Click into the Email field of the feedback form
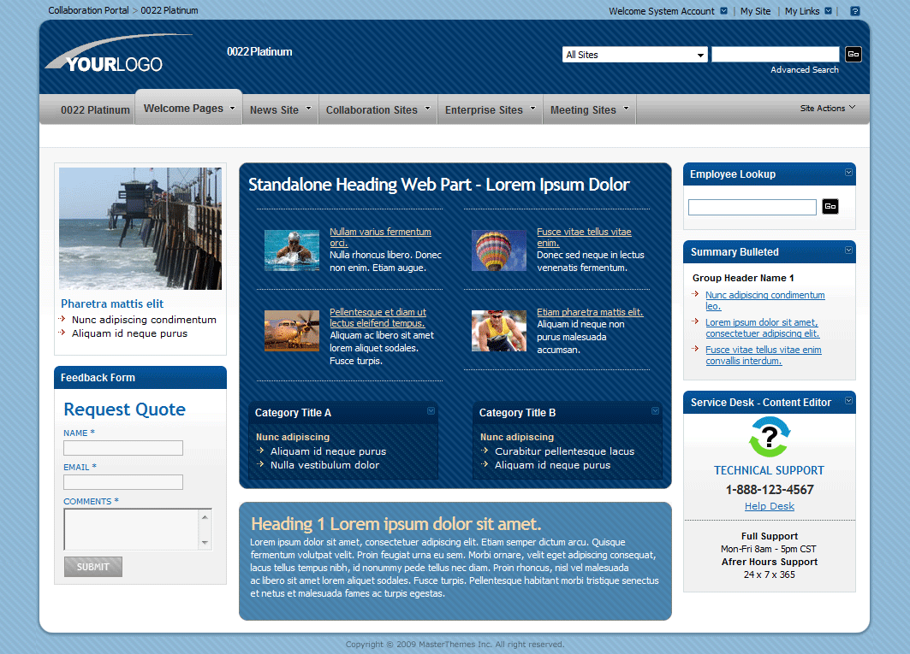This screenshot has width=910, height=654. (x=122, y=481)
